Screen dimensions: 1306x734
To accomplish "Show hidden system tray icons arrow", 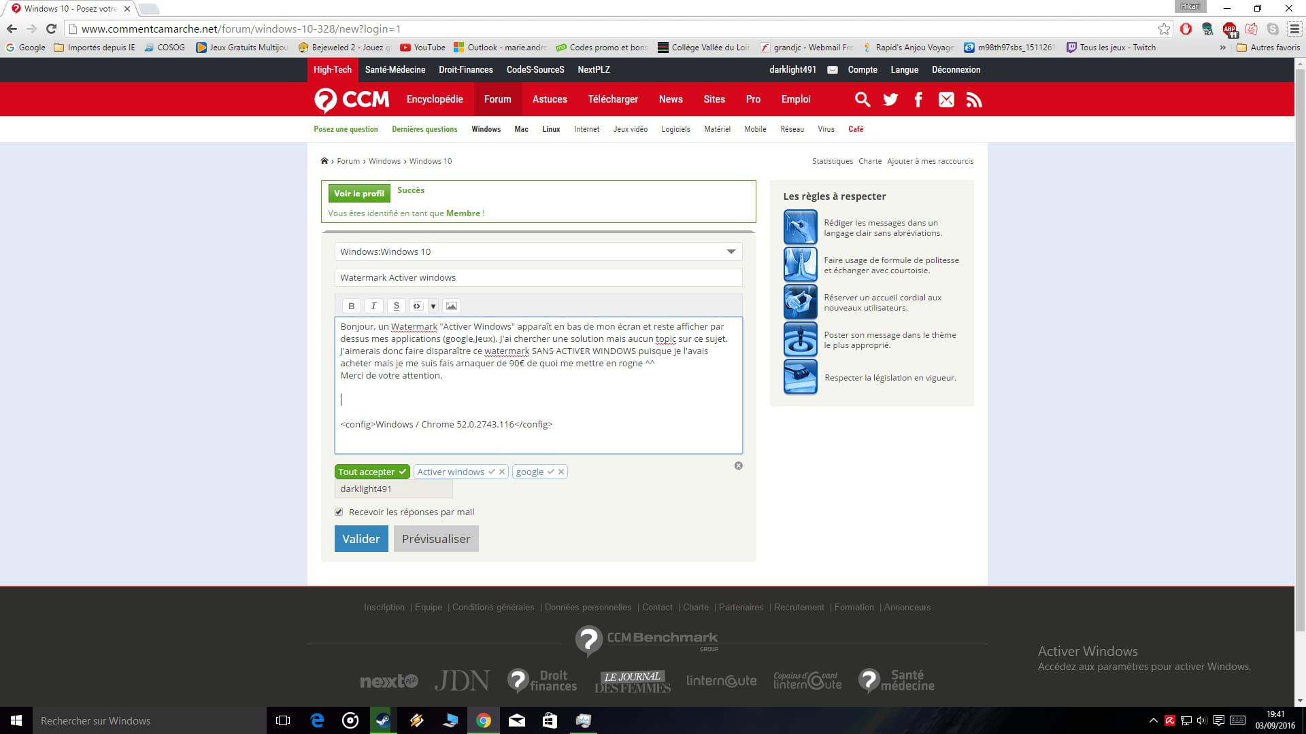I will click(x=1153, y=720).
